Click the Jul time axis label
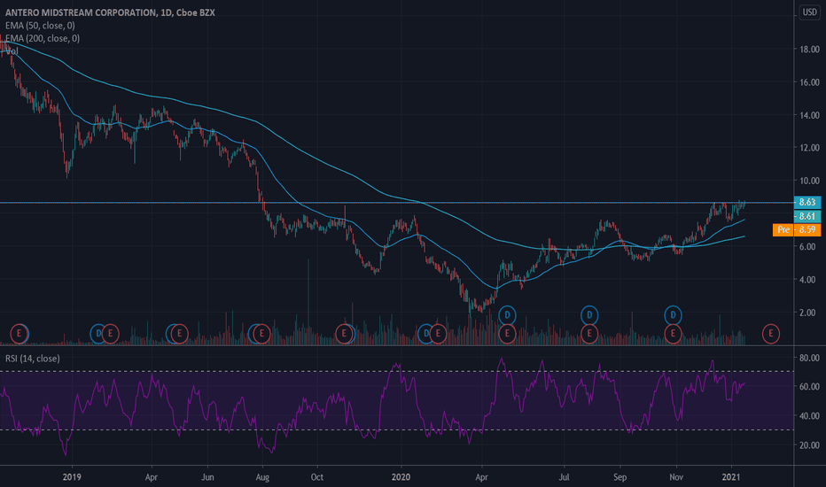Screen dimensions: 826x487 click(x=565, y=477)
